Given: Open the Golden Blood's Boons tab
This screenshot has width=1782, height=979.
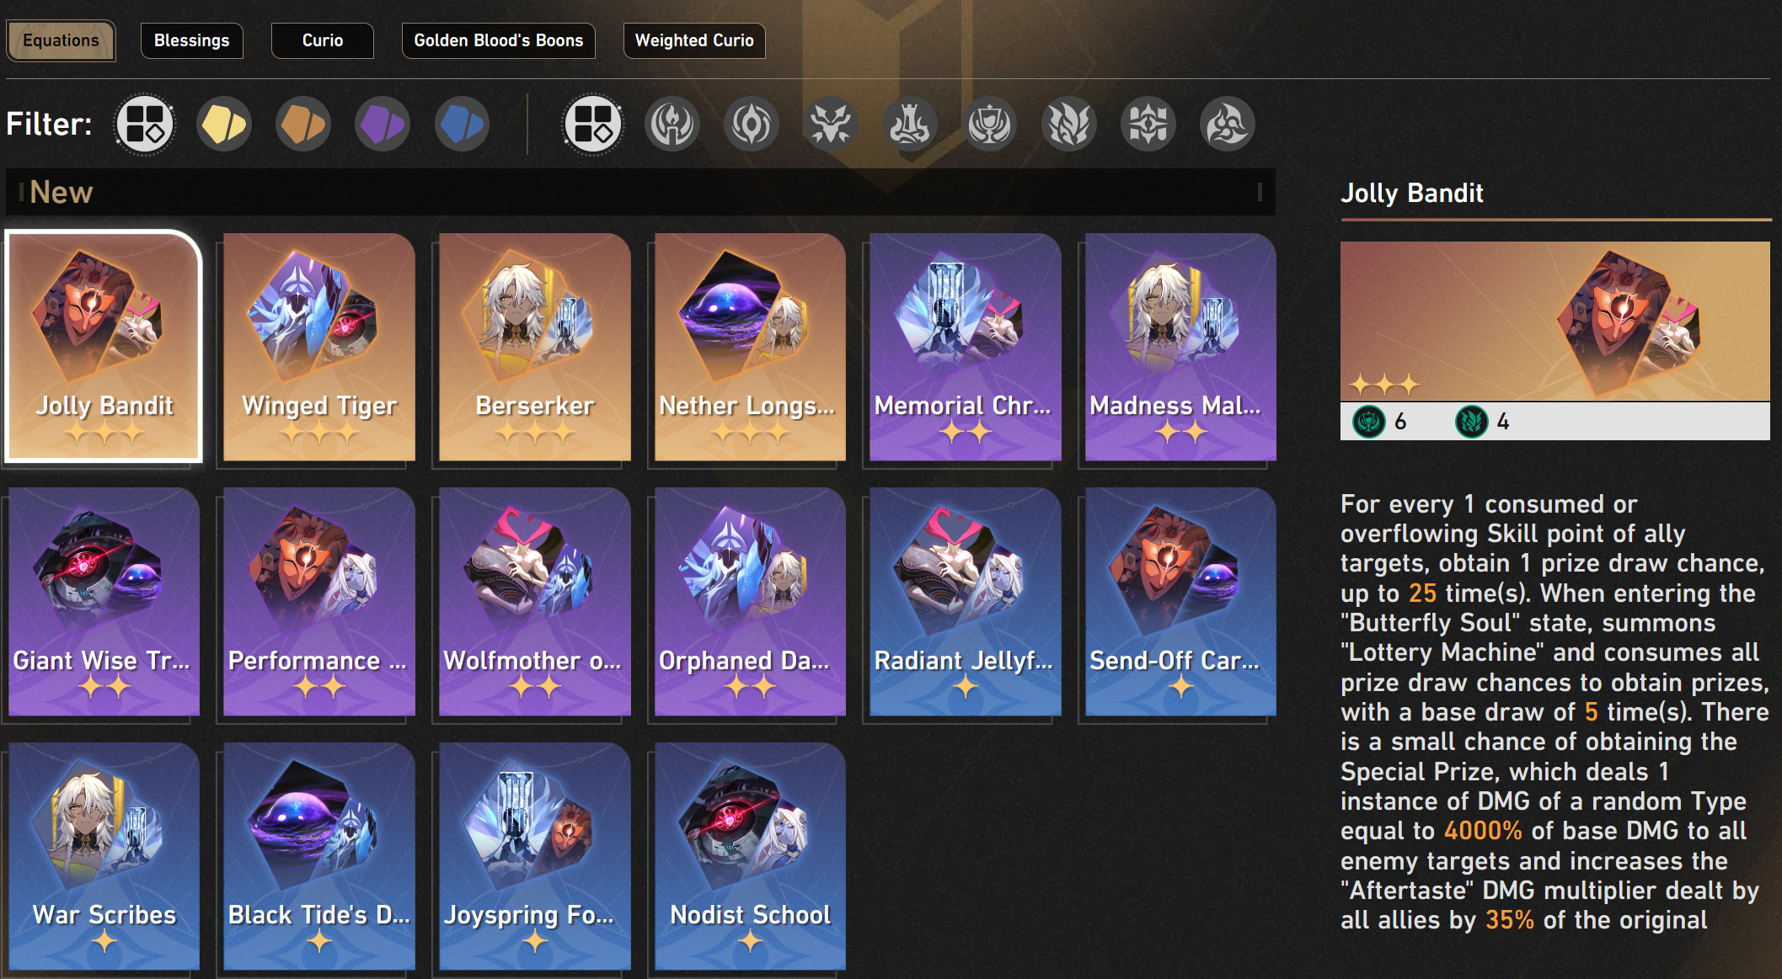Looking at the screenshot, I should [499, 40].
